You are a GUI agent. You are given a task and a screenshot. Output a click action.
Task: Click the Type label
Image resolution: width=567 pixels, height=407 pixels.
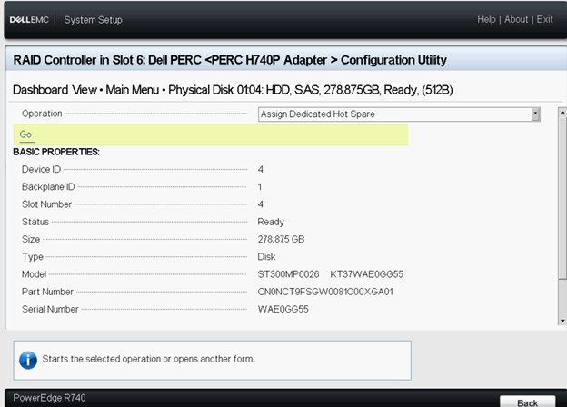(33, 257)
